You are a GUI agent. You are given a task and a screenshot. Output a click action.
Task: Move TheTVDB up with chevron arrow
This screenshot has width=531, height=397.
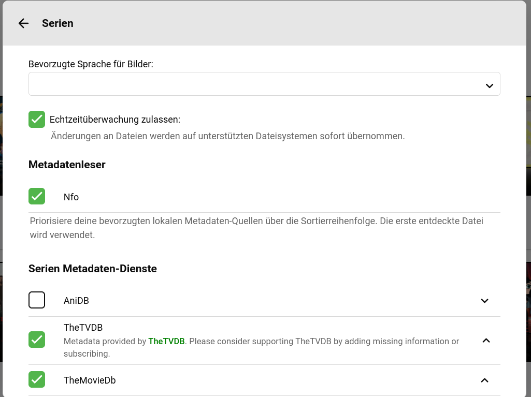click(x=486, y=341)
